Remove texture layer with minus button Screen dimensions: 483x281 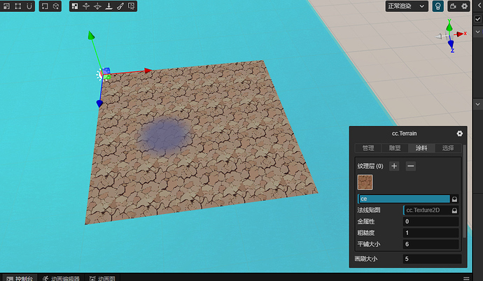tap(411, 166)
